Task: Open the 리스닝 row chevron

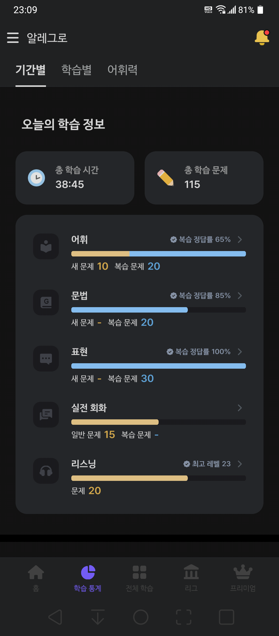Action: click(x=240, y=464)
